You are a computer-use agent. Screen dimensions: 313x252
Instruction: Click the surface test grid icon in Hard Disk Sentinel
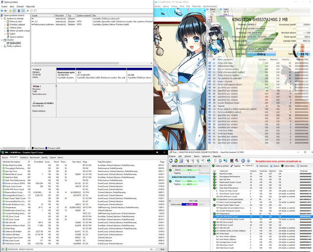(x=232, y=161)
